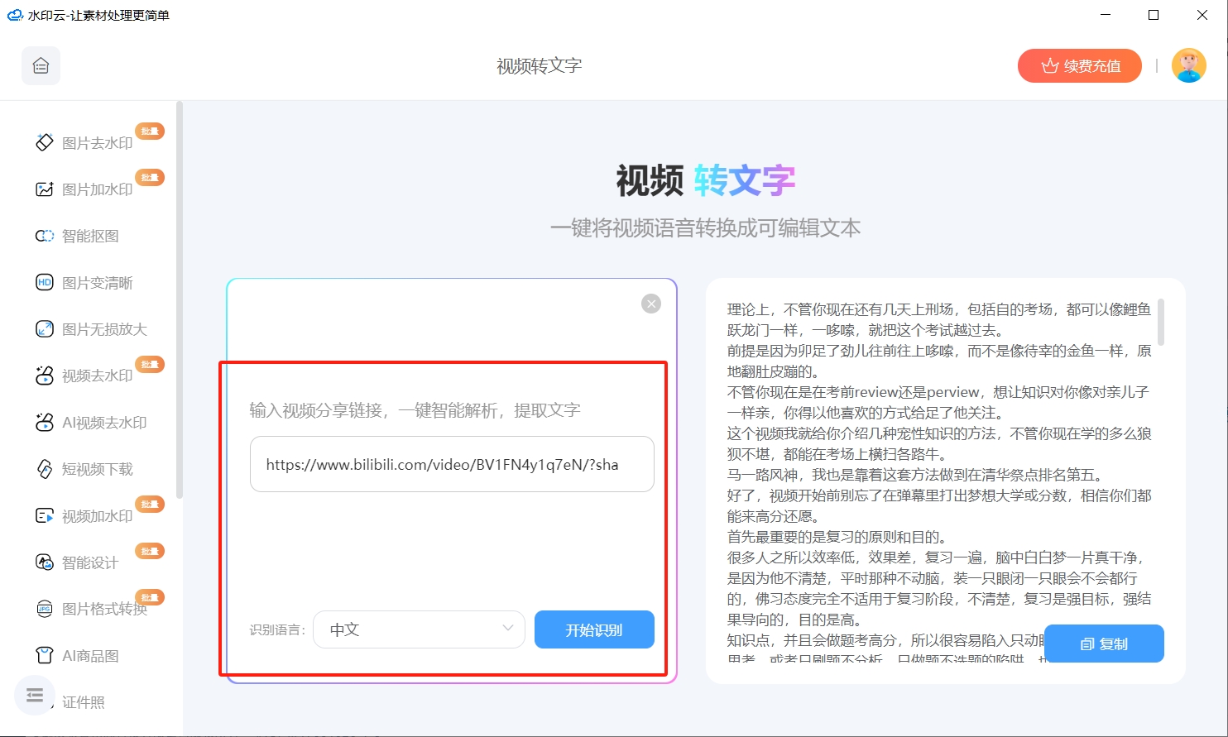Select the 视频去水印 icon
Screen dimensions: 1228x737
pyautogui.click(x=45, y=376)
